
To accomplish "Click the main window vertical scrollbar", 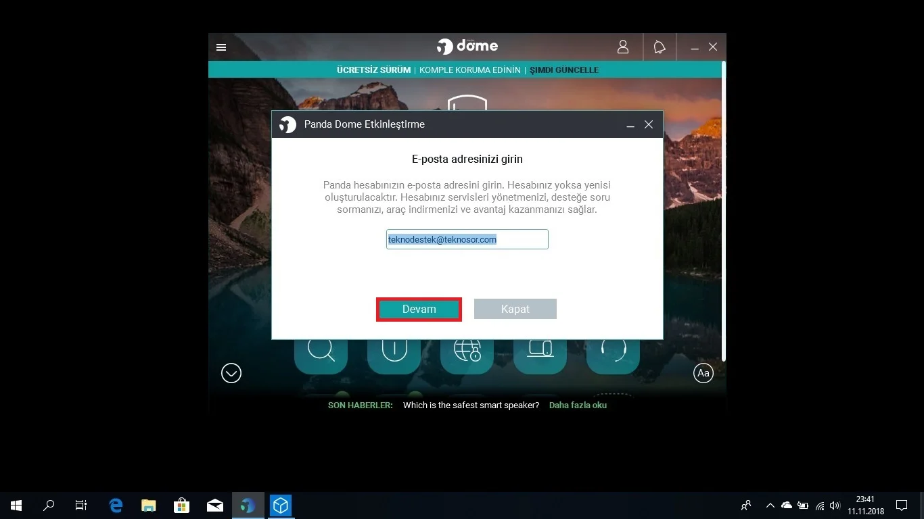I will [724, 203].
